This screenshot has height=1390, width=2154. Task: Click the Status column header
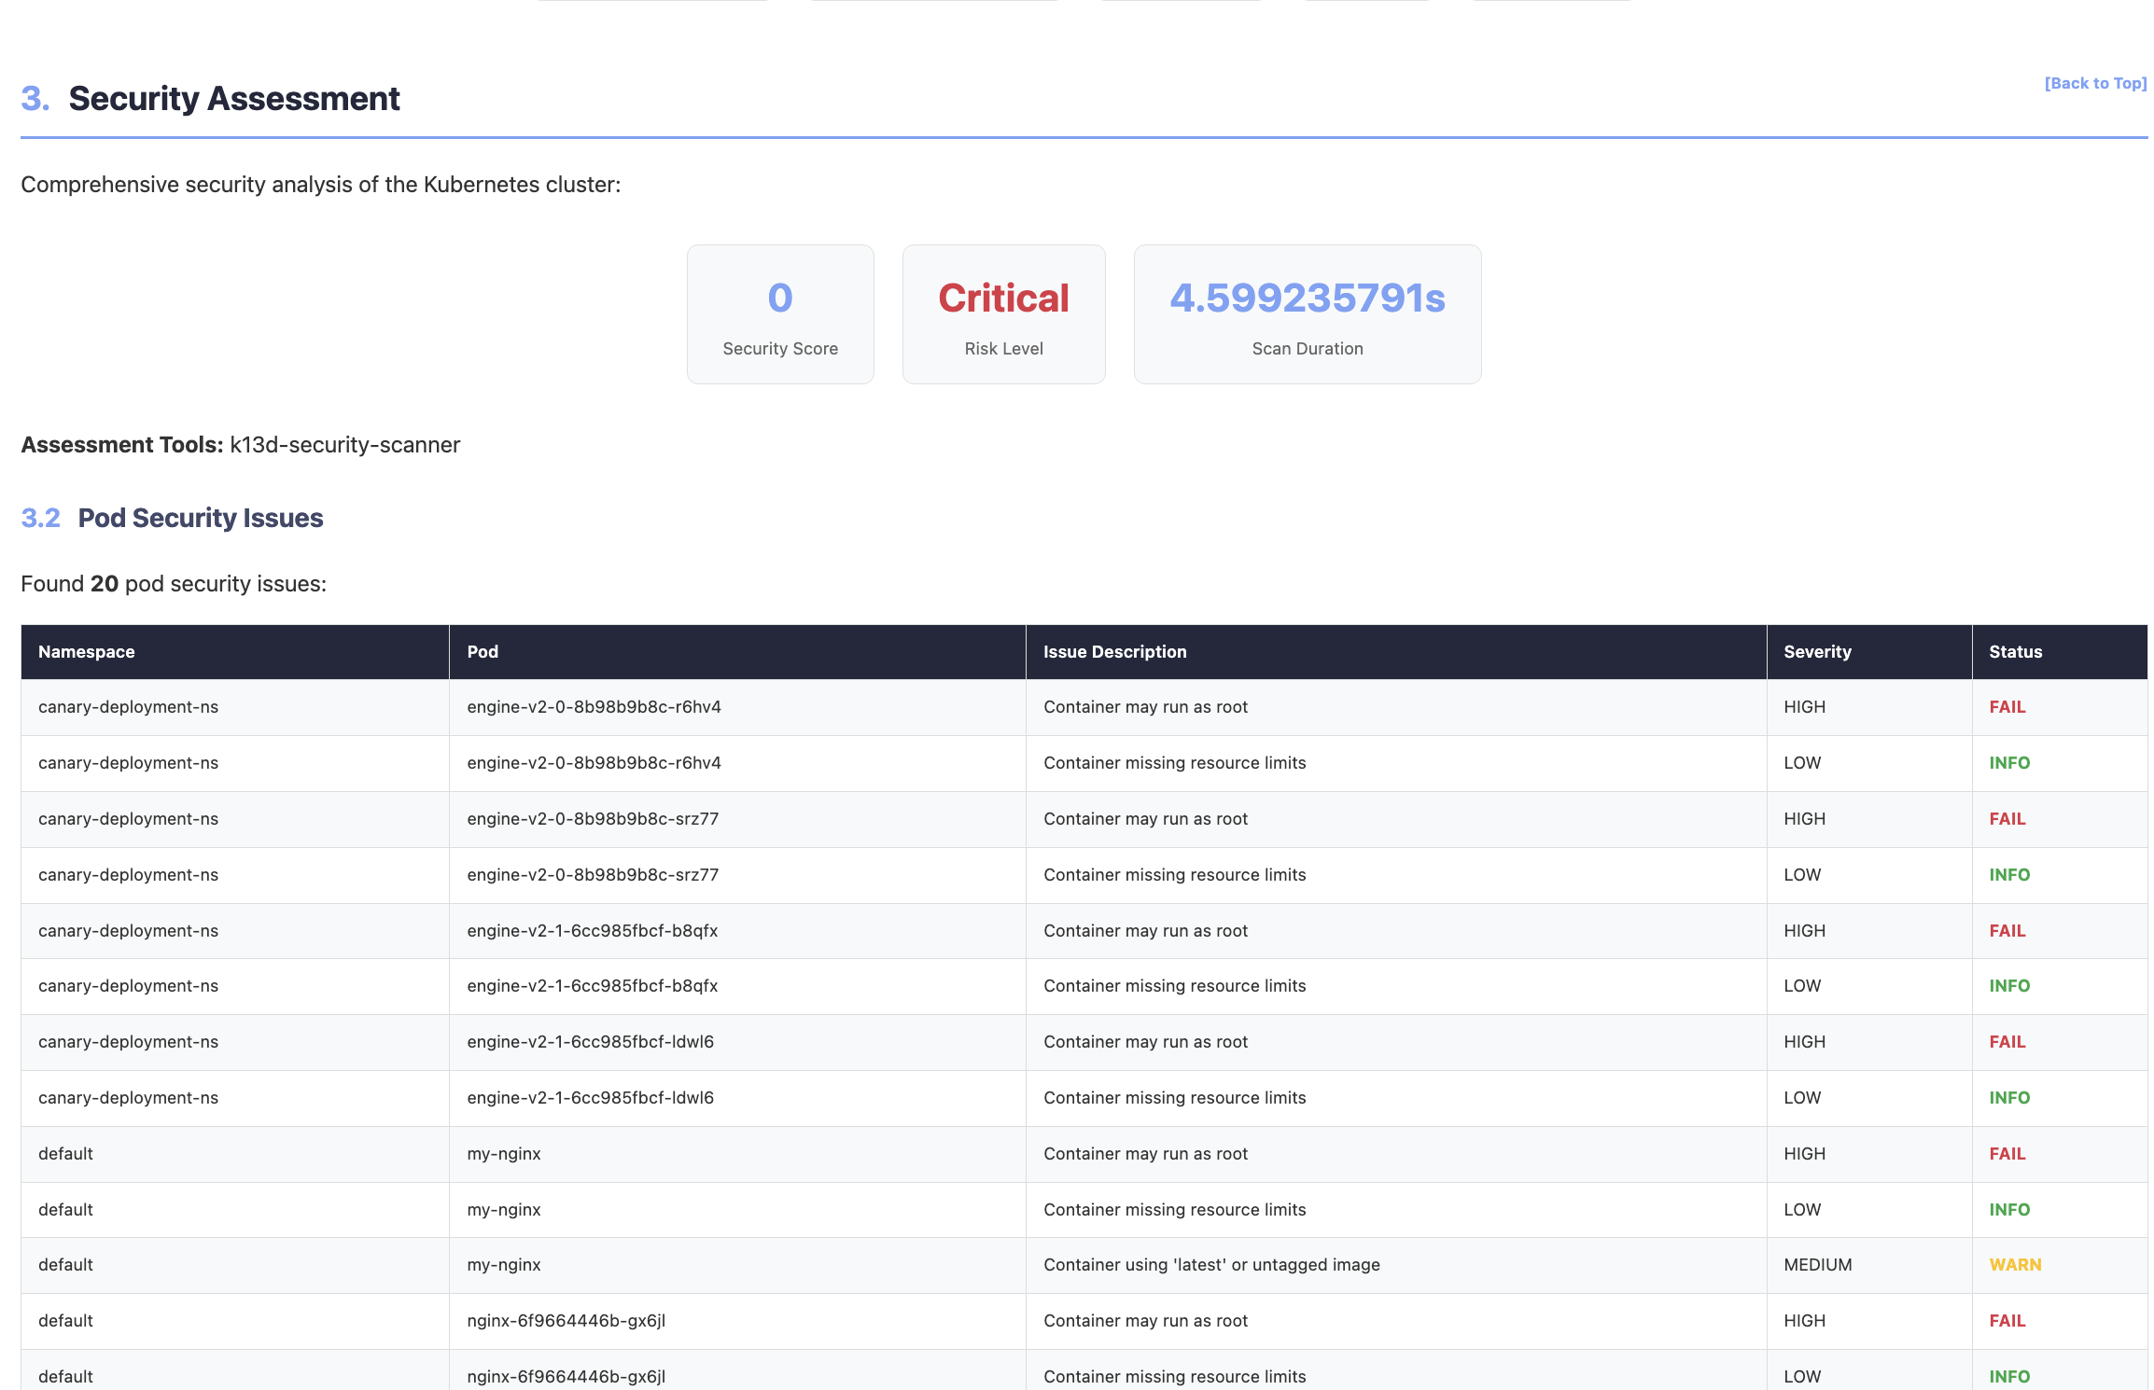point(2015,652)
